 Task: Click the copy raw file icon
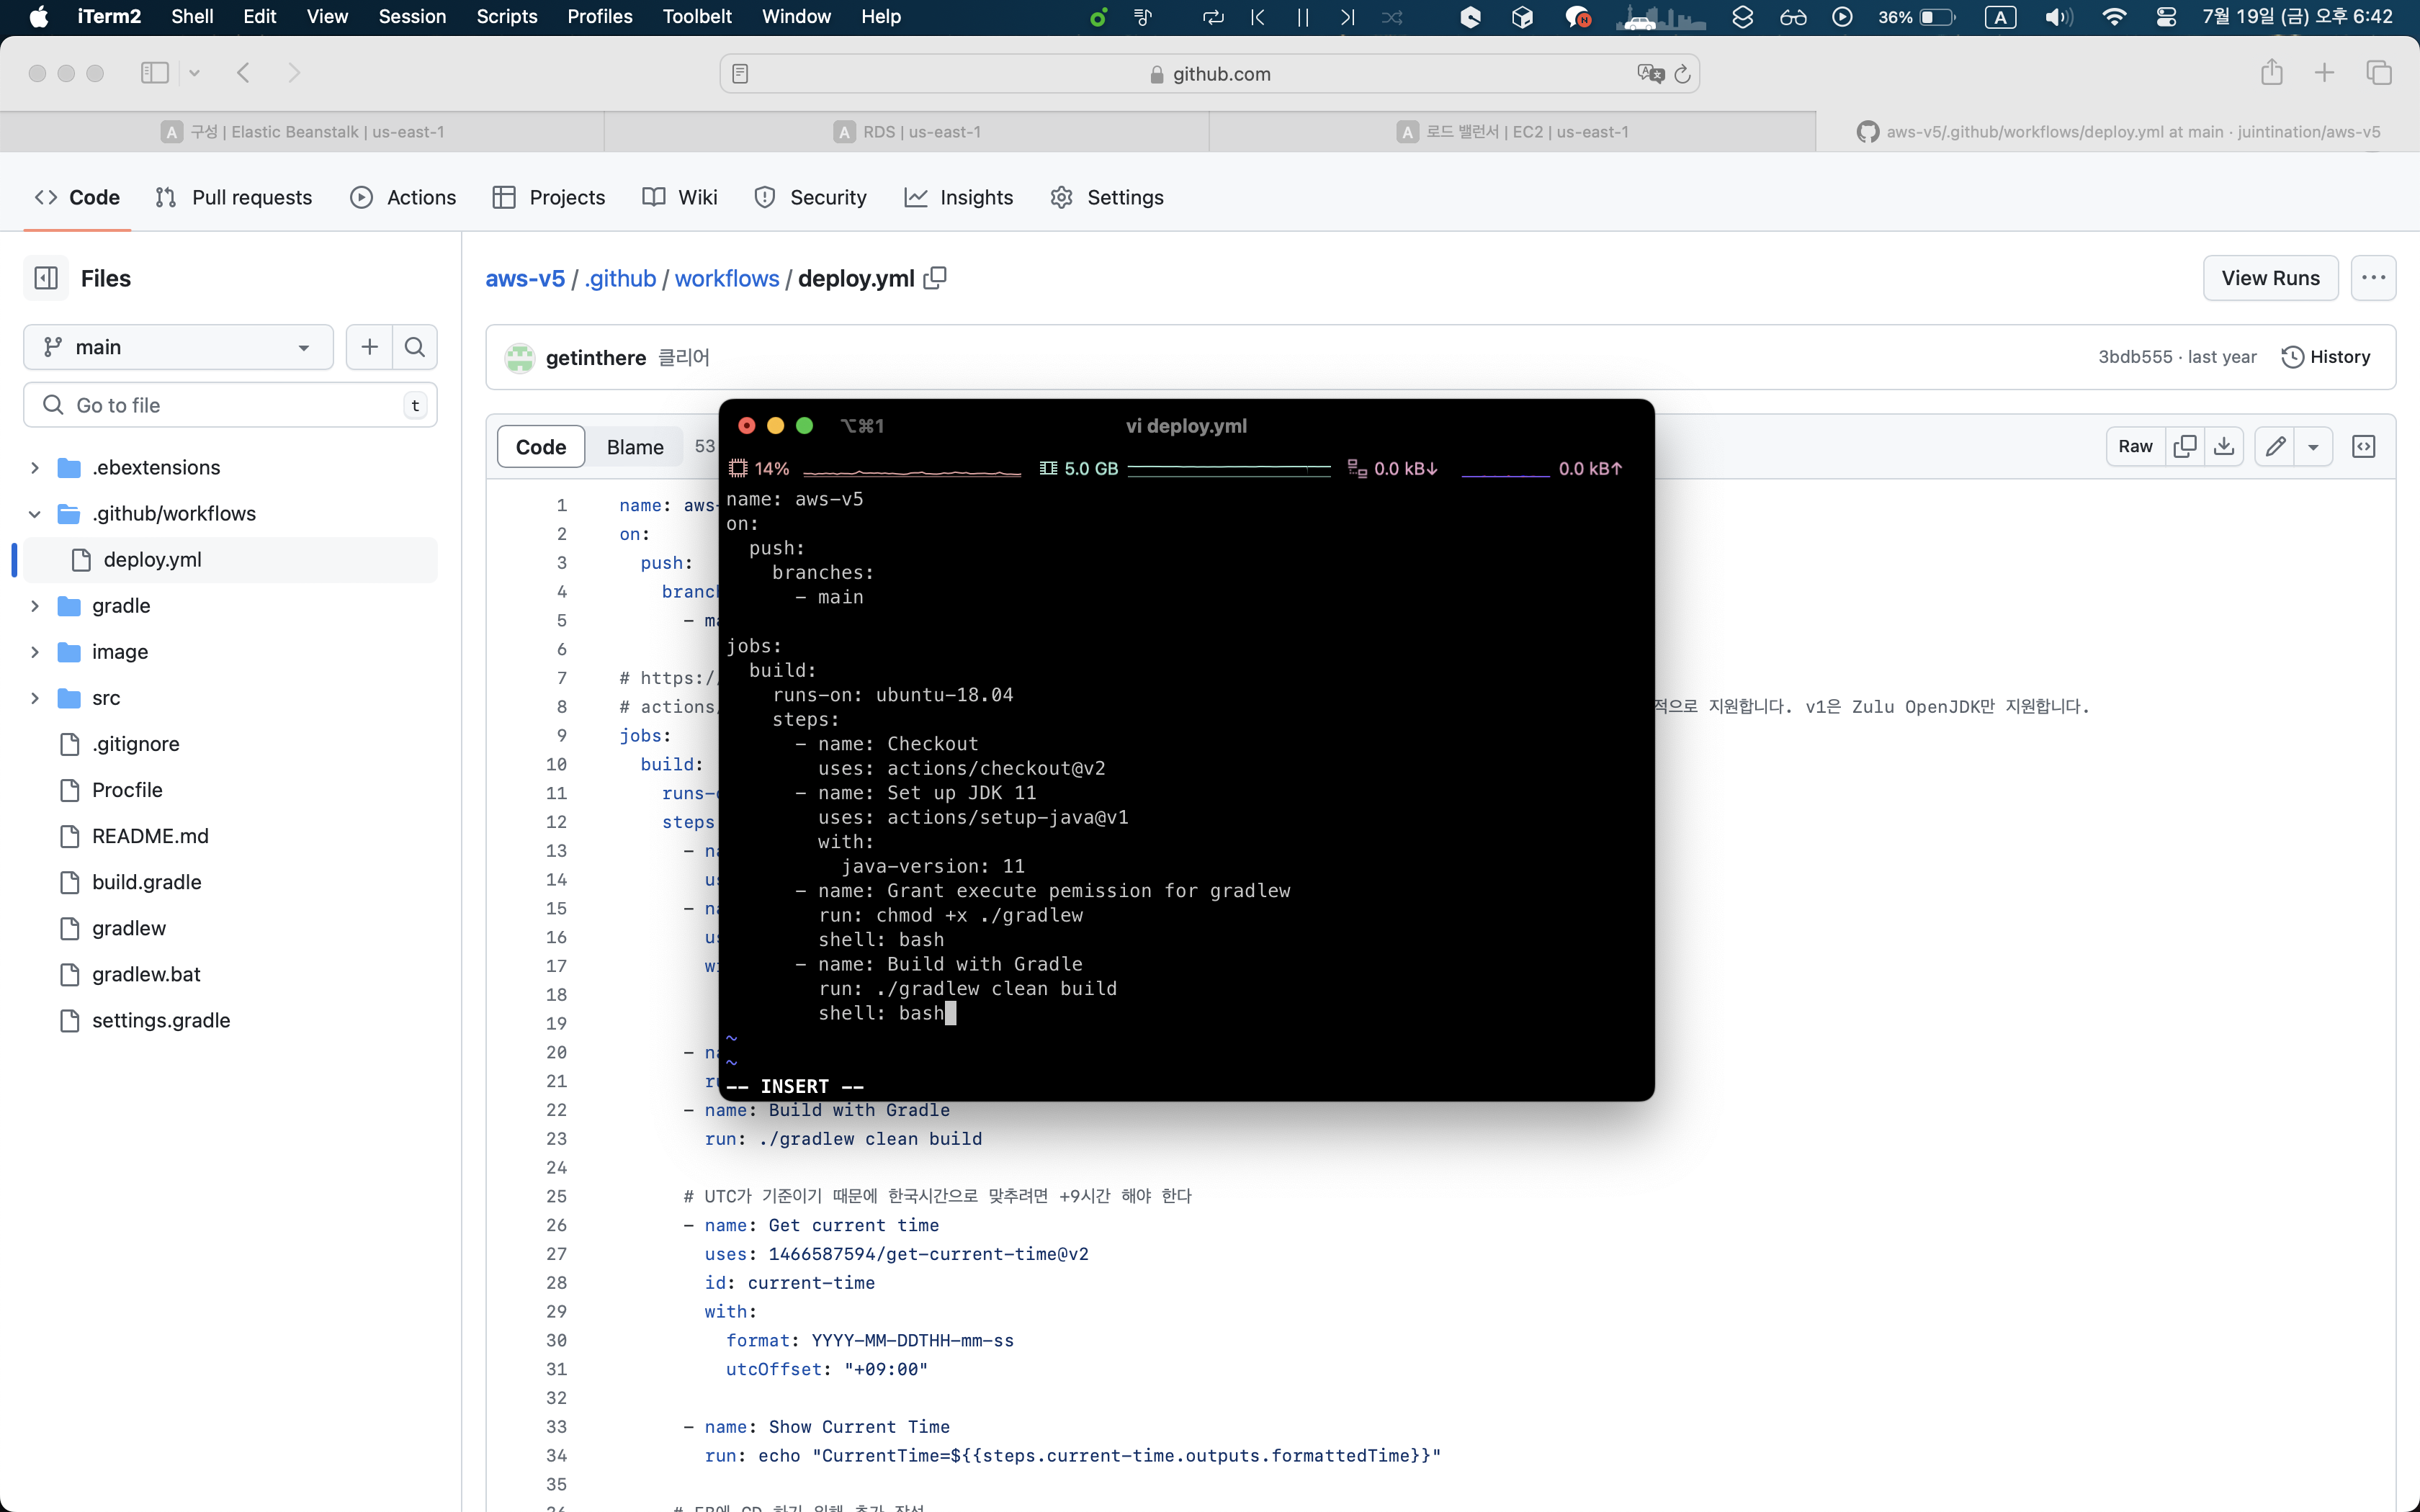click(2185, 446)
